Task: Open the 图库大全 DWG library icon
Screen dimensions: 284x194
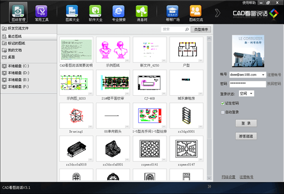Action: click(x=72, y=13)
